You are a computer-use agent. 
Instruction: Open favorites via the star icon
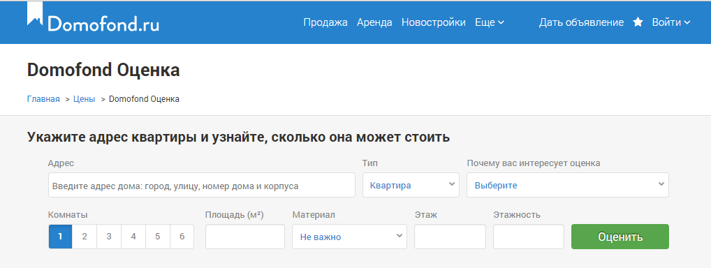tap(638, 22)
